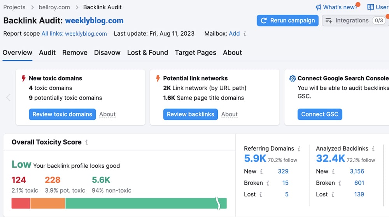The image size is (389, 217).
Task: Open the Audit tab
Action: click(47, 53)
